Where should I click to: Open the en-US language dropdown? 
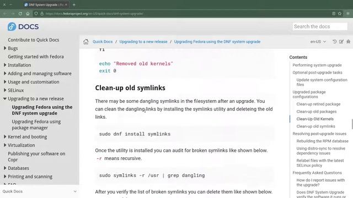coord(318,42)
